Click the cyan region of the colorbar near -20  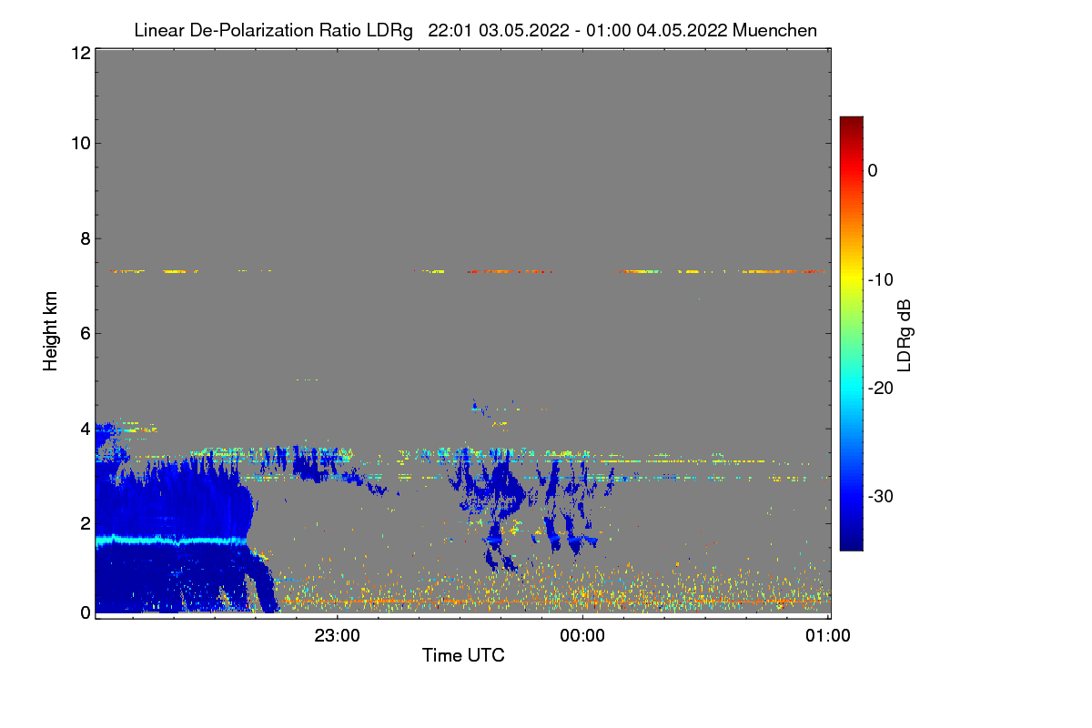(x=851, y=388)
